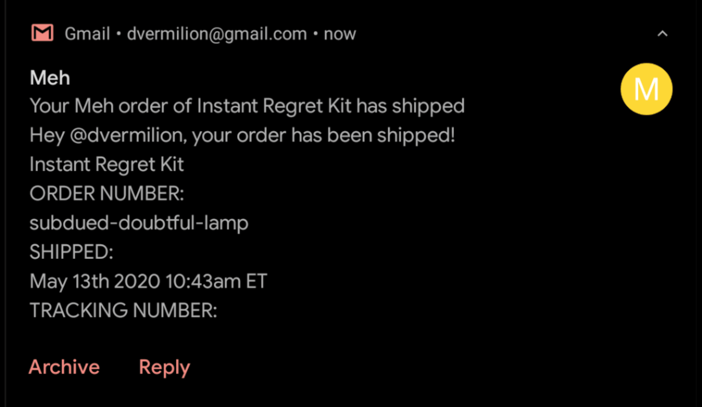Tap the Gmail app name label
Image resolution: width=702 pixels, height=407 pixels.
coord(87,34)
